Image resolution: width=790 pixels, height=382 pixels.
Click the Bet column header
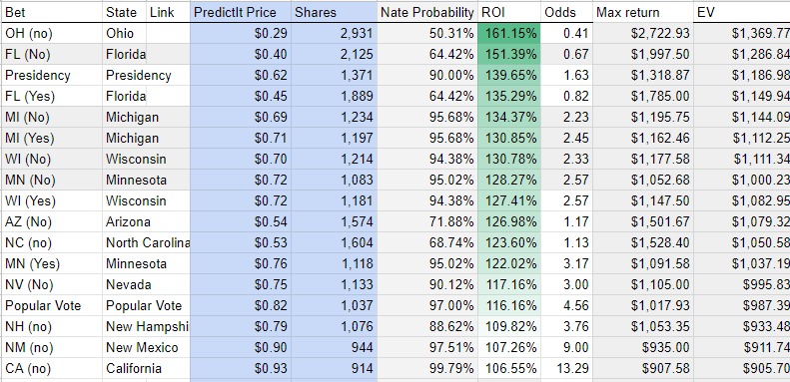(x=52, y=12)
